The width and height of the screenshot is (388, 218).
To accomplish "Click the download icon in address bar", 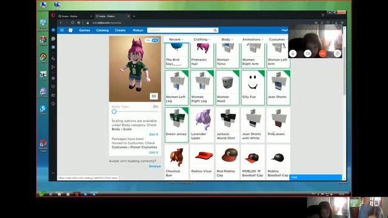I will click(x=336, y=23).
